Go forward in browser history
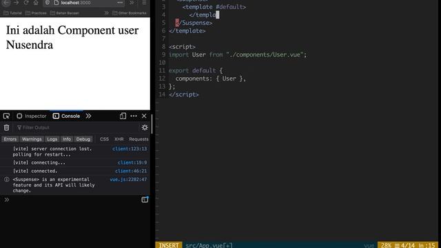 pyautogui.click(x=16, y=3)
